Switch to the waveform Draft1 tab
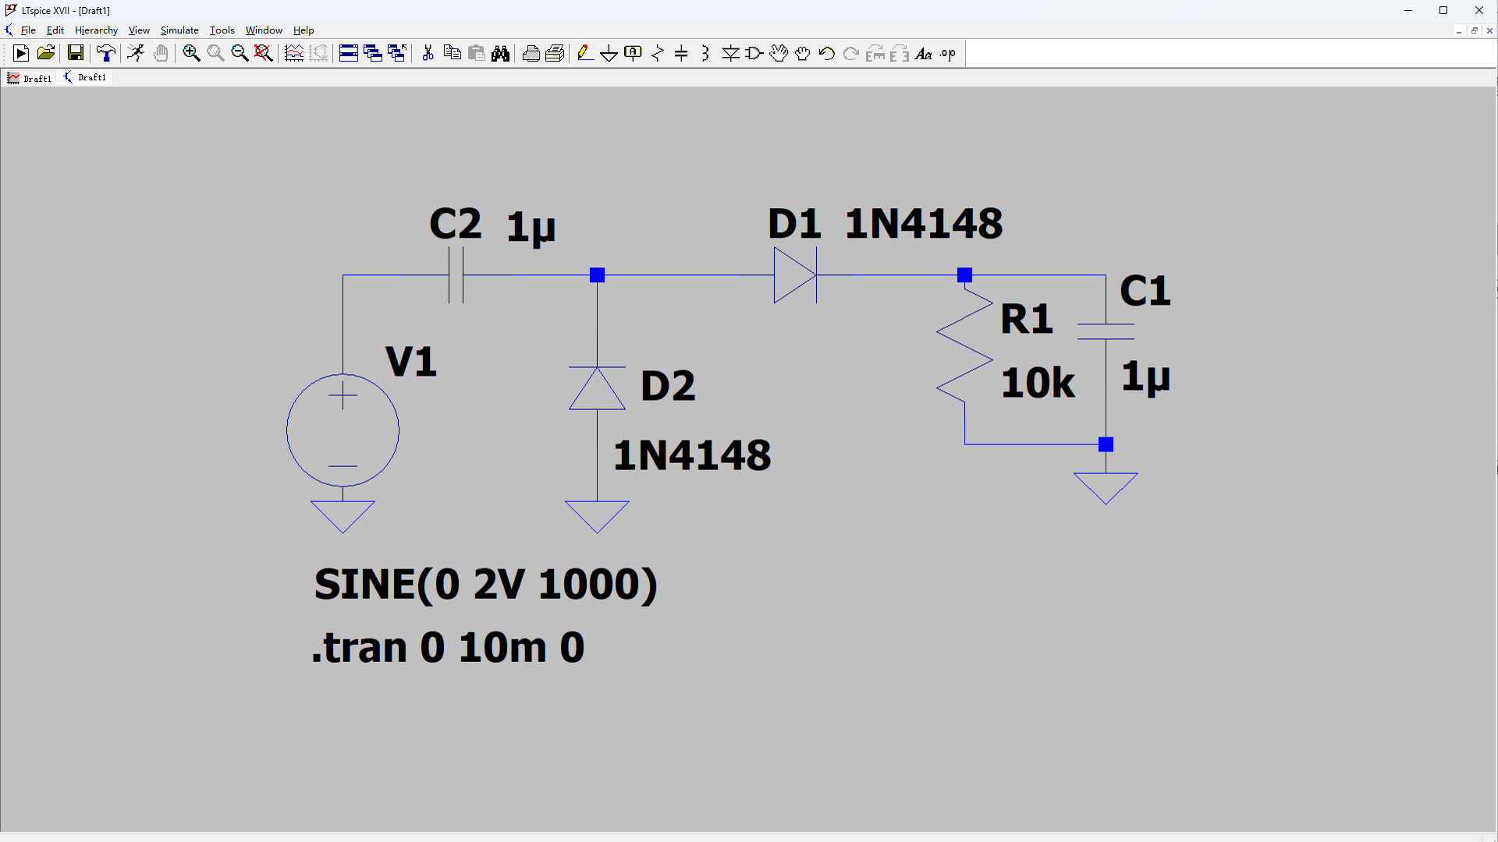The width and height of the screenshot is (1498, 842). pos(30,78)
